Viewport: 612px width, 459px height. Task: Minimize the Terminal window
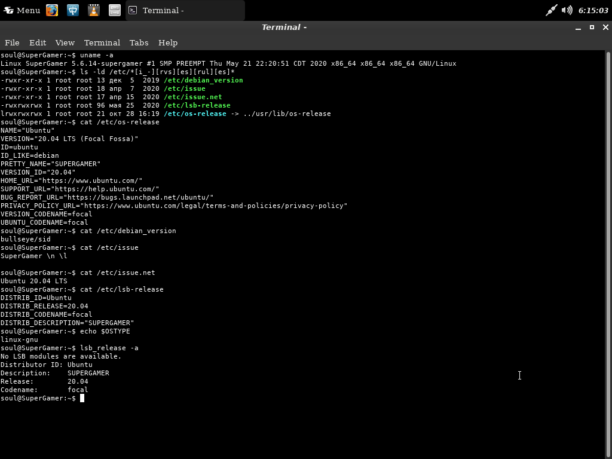coord(578,27)
